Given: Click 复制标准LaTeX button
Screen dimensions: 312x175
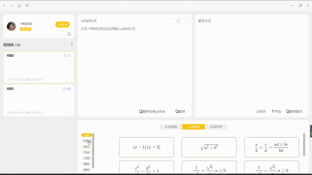Looking at the screenshot, I should 152,112.
